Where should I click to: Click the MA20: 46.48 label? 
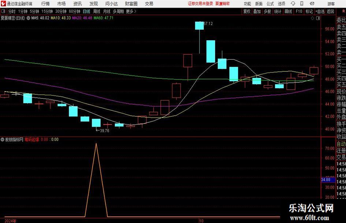tap(82, 18)
